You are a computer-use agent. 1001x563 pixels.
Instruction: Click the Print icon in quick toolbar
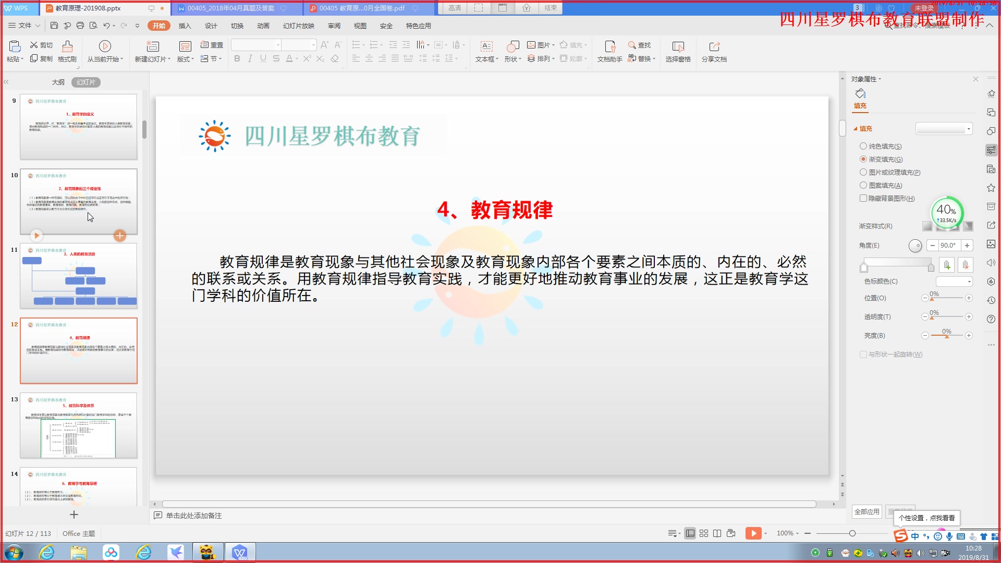click(80, 26)
